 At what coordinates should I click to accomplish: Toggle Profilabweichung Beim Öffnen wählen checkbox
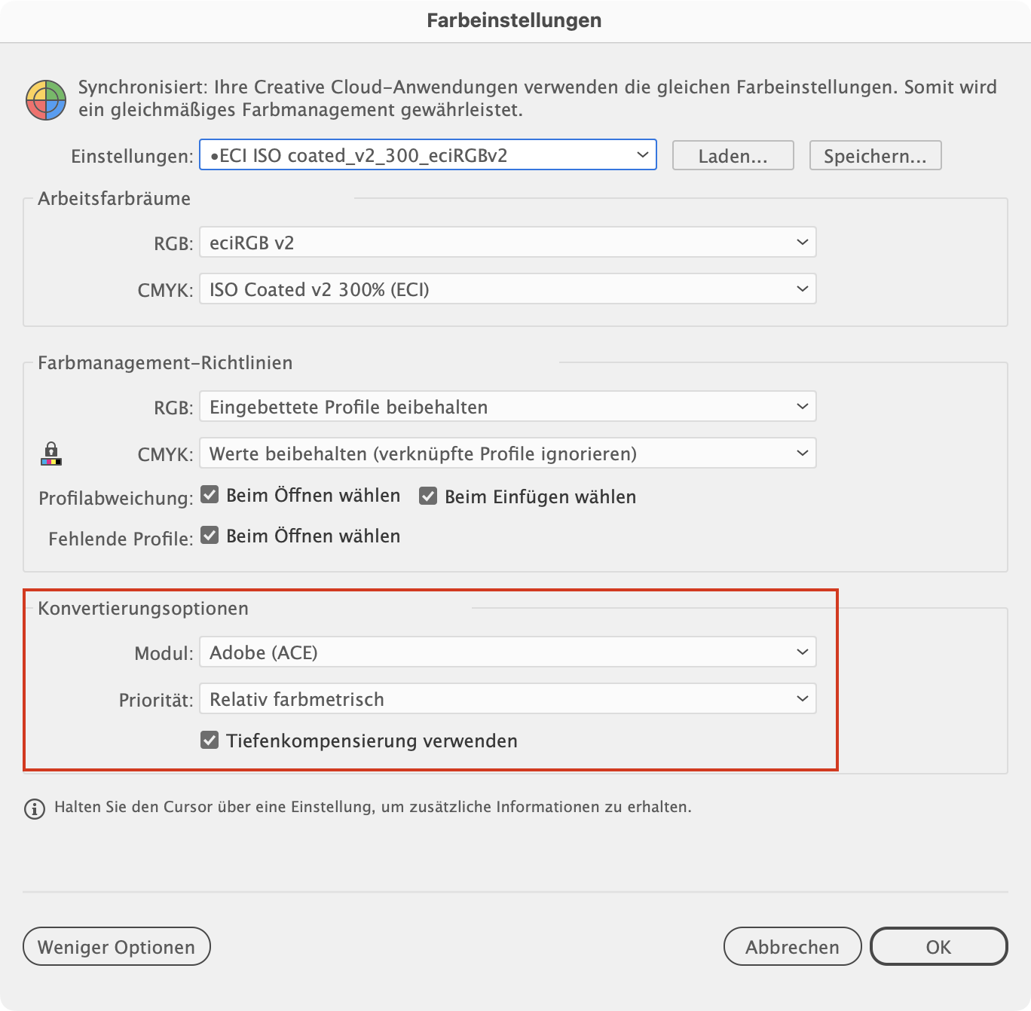pos(210,495)
